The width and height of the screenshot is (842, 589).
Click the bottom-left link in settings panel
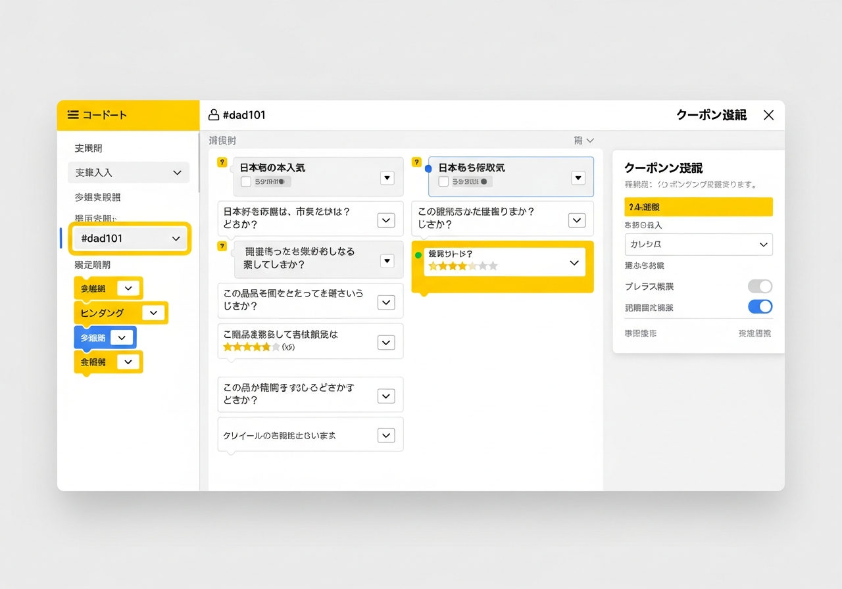click(x=640, y=333)
